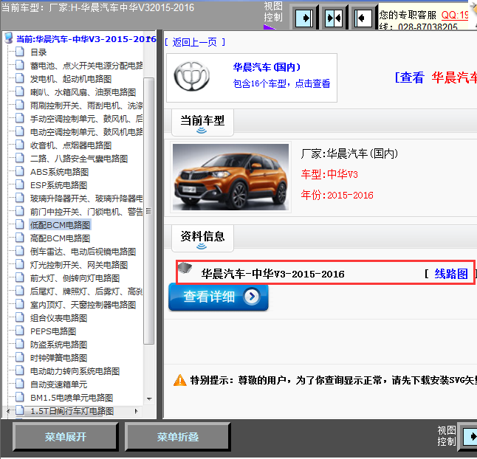Image resolution: width=477 pixels, height=459 pixels.
Task: Click page icon beside PEPS电路图
Action: point(20,331)
